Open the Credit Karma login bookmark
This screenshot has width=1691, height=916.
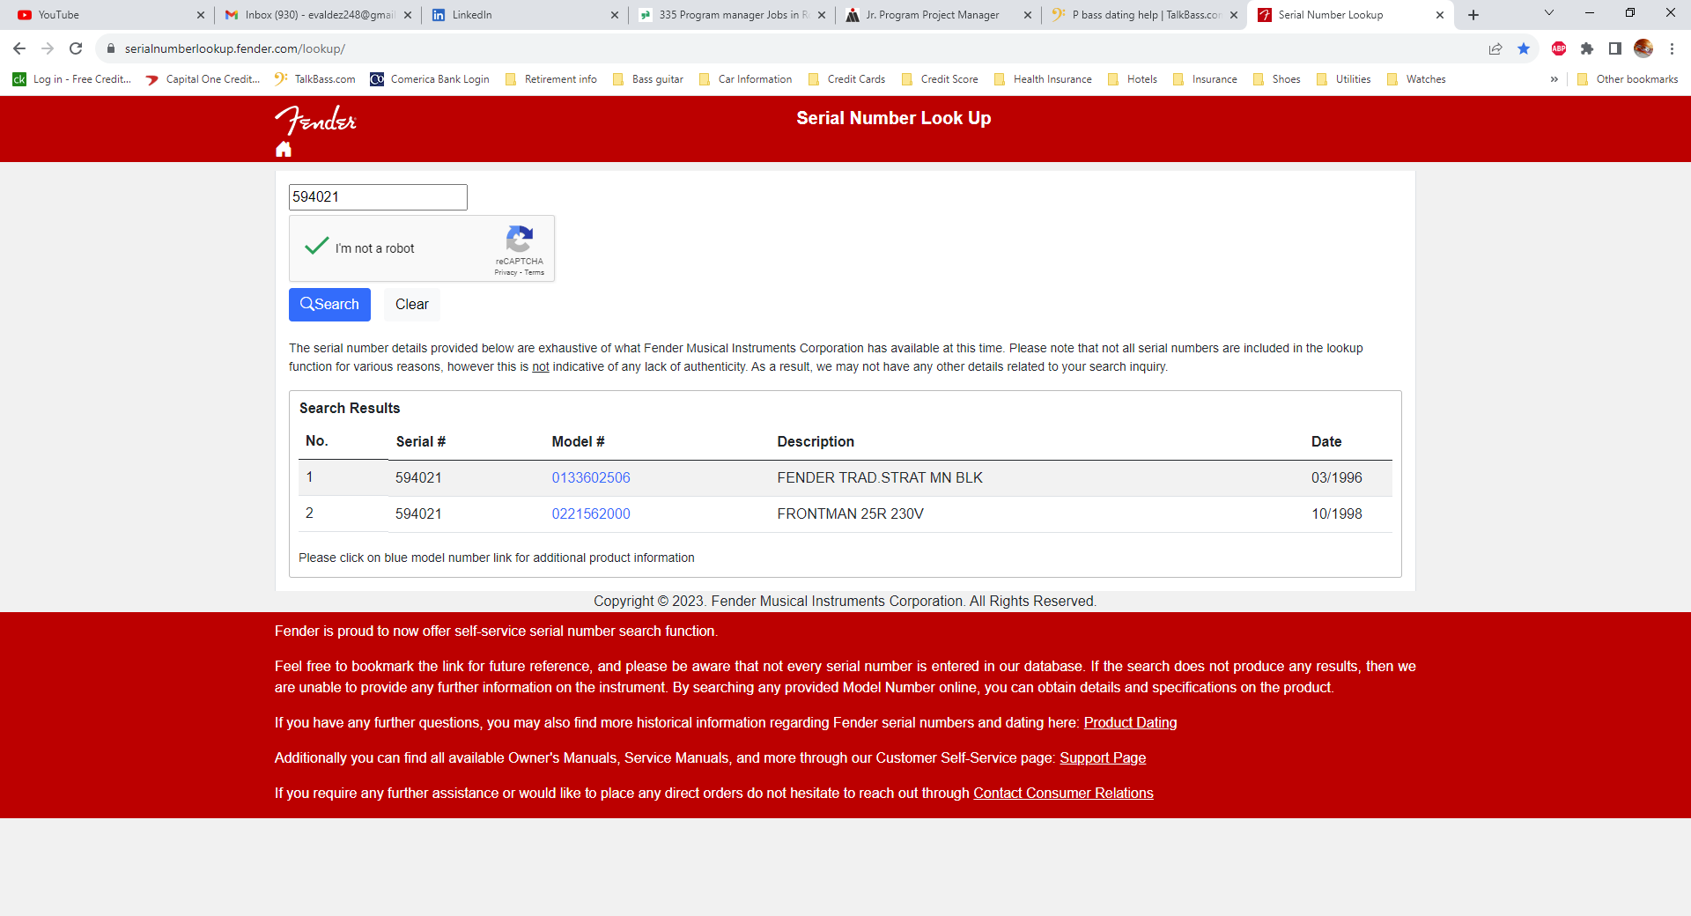72,79
